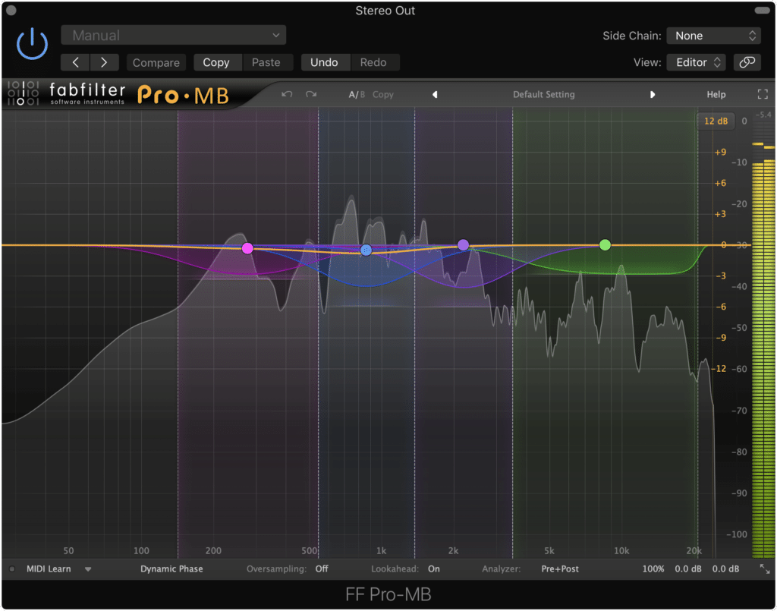Toggle full screen mode icon
This screenshot has height=611, width=777.
pyautogui.click(x=763, y=94)
